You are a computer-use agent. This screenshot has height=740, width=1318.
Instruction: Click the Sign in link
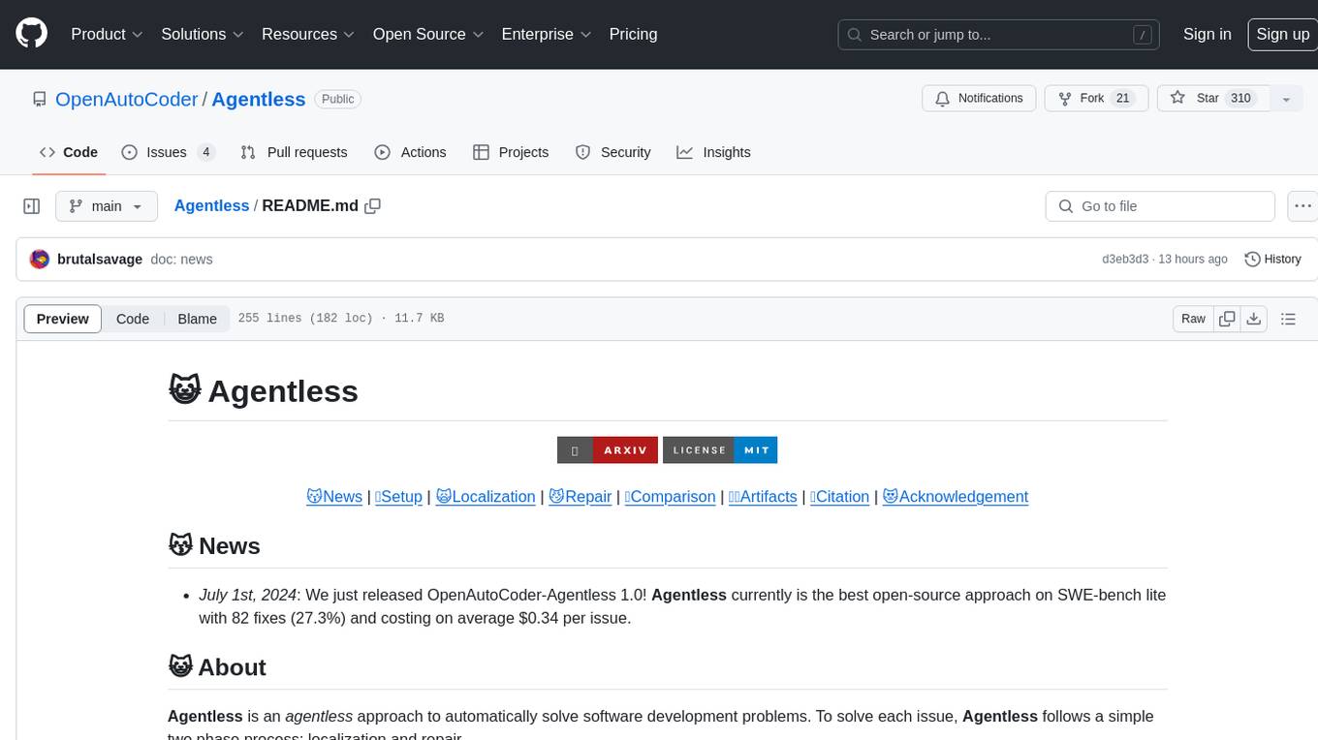tap(1207, 34)
